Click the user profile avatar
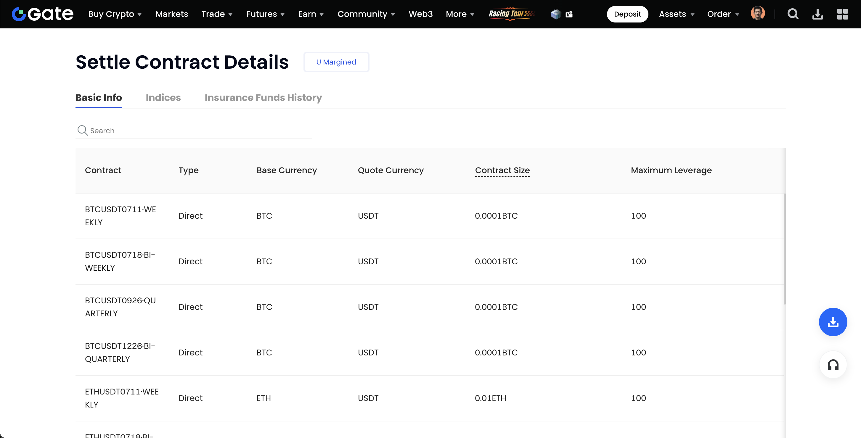Viewport: 861px width, 438px height. click(x=757, y=13)
